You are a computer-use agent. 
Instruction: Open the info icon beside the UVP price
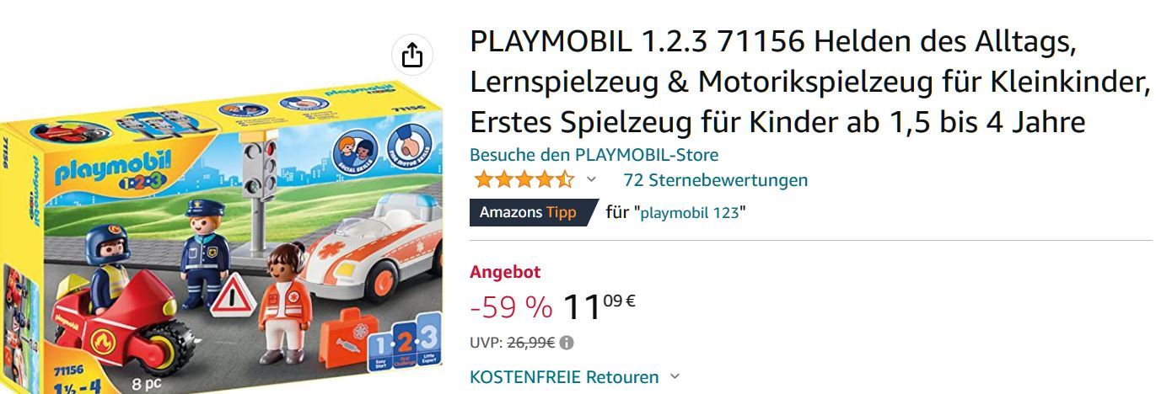click(567, 343)
